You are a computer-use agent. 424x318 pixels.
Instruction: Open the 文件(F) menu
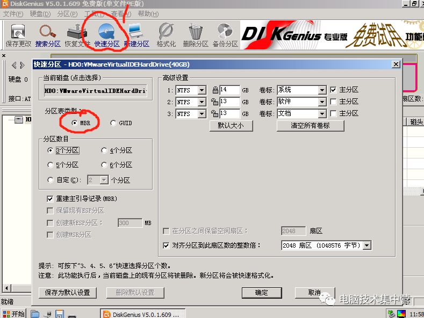click(x=13, y=14)
